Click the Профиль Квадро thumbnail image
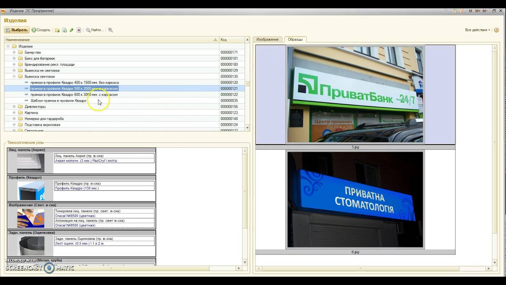This screenshot has height=285, width=506. tap(30, 190)
